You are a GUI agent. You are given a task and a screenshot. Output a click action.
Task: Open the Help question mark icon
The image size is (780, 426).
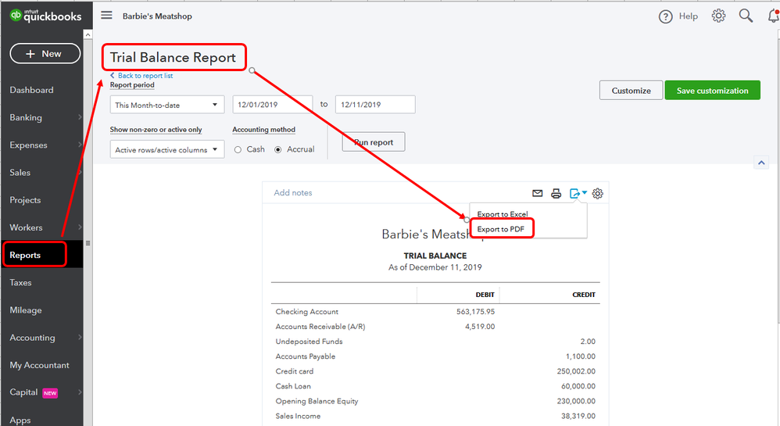click(665, 17)
